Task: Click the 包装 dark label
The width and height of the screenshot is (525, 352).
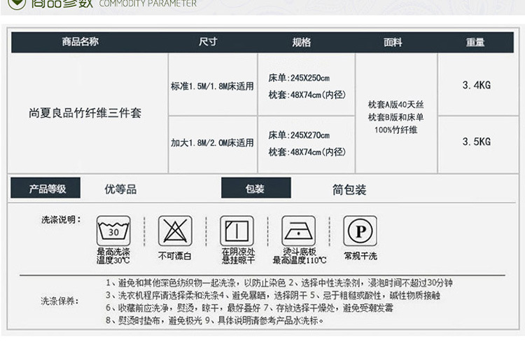Action: pos(255,189)
